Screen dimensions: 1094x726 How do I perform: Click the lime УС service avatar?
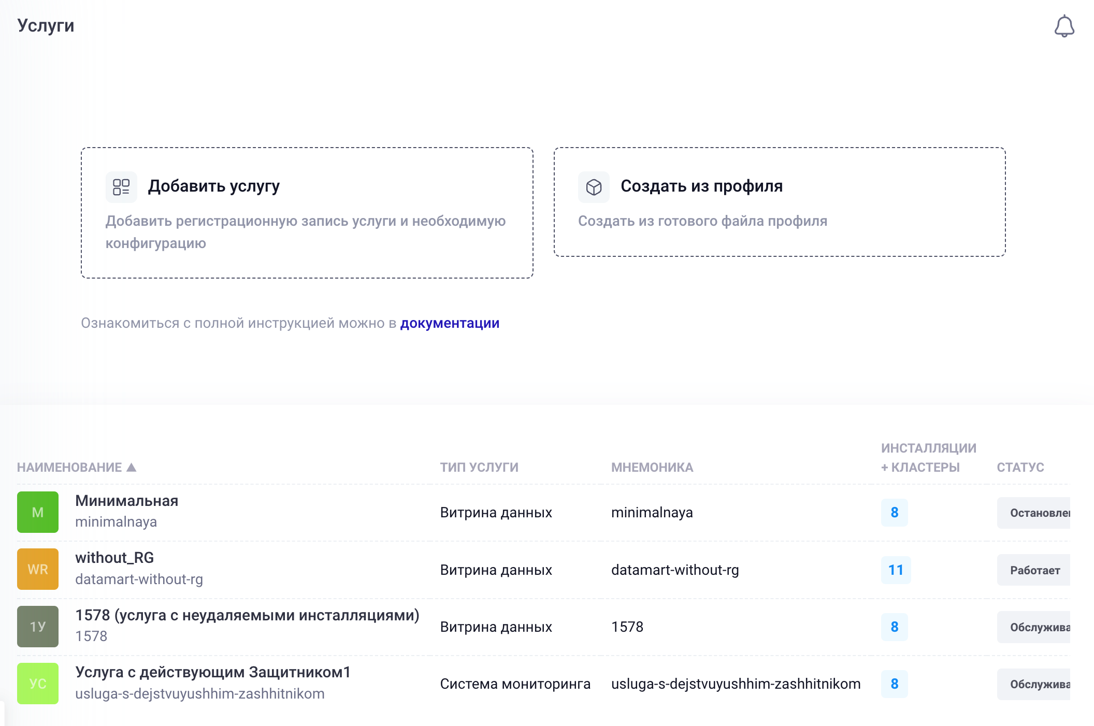click(x=38, y=684)
